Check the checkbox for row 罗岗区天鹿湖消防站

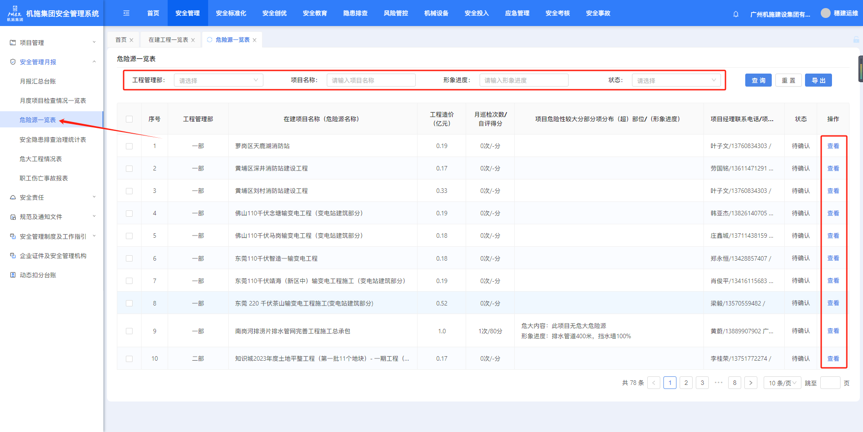(x=129, y=146)
